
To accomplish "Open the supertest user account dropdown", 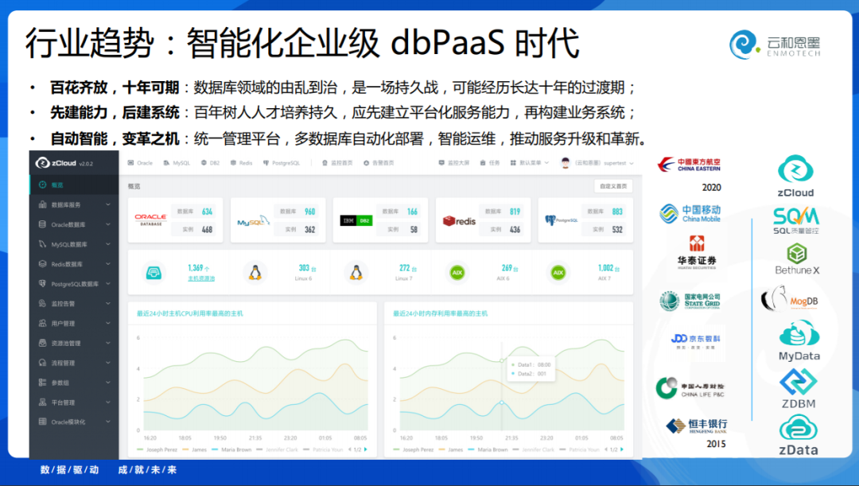I will click(x=604, y=163).
